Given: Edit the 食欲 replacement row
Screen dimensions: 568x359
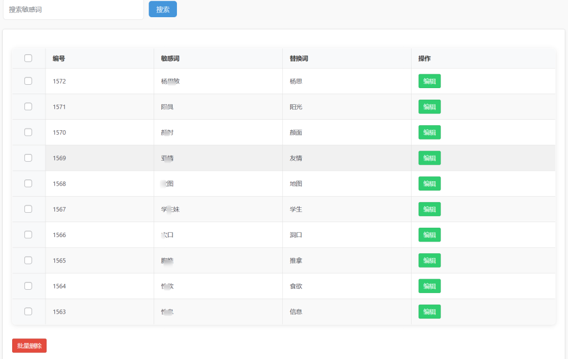Looking at the screenshot, I should click(429, 286).
